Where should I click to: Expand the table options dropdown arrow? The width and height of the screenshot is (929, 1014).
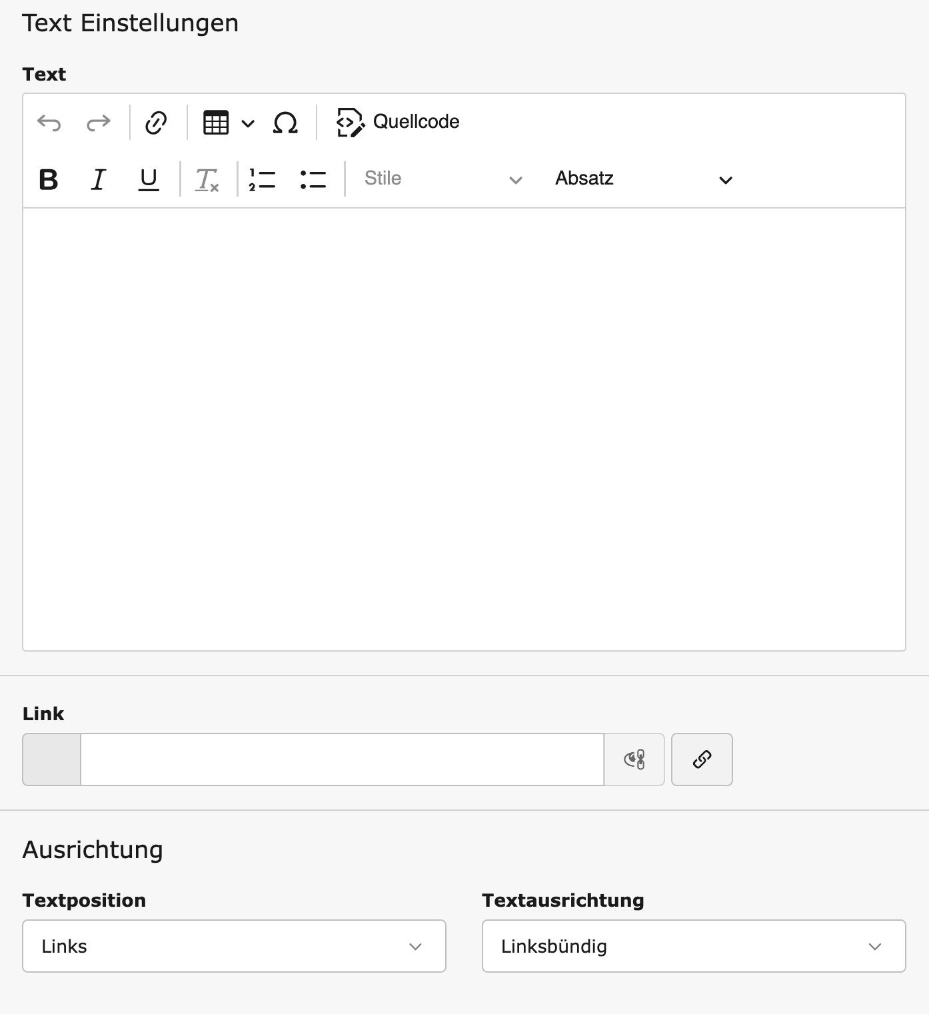[x=248, y=123]
